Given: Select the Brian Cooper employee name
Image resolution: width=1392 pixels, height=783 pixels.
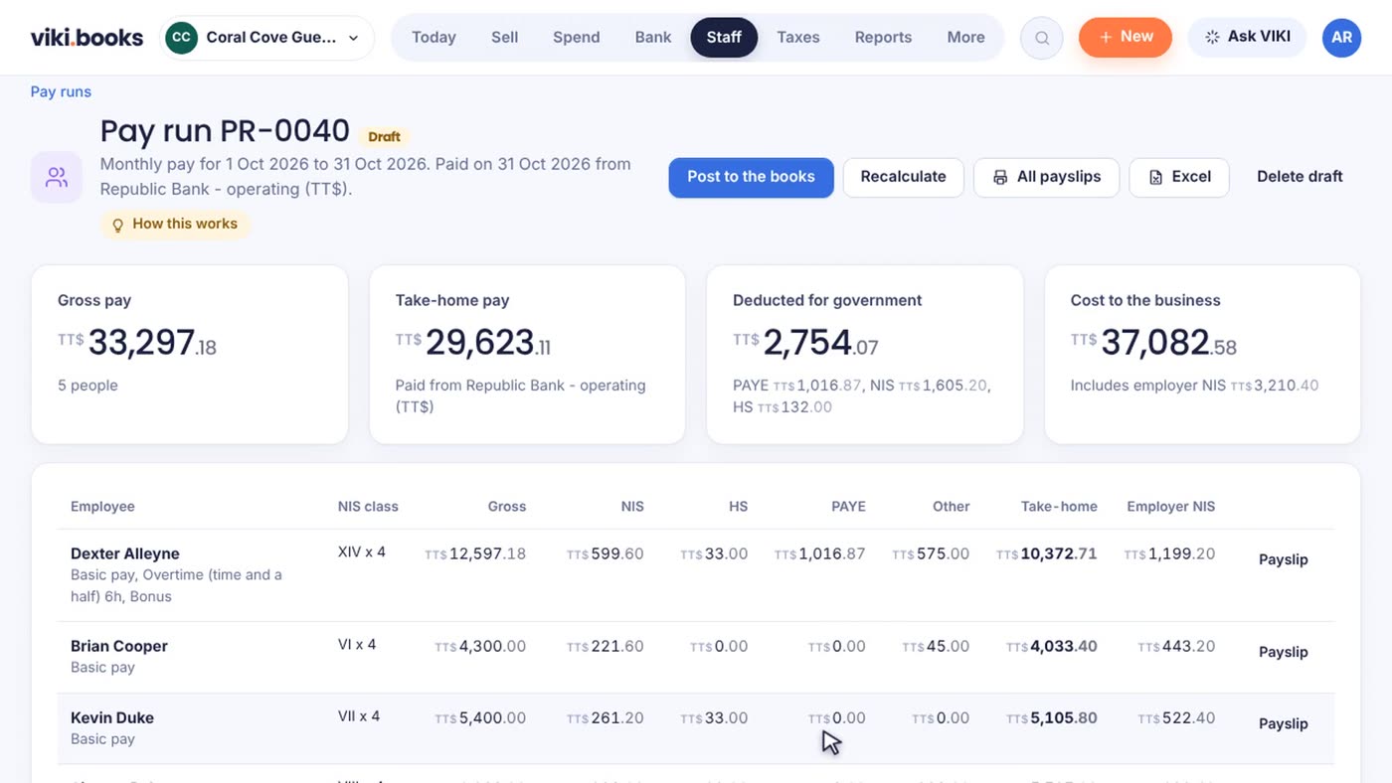Looking at the screenshot, I should tap(119, 646).
